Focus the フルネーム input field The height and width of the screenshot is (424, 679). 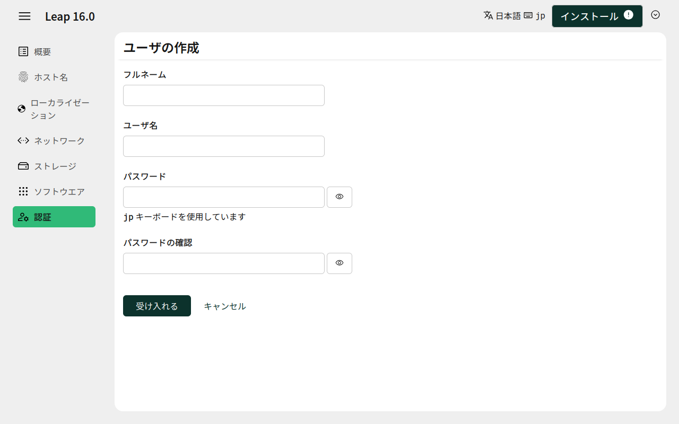coord(223,95)
